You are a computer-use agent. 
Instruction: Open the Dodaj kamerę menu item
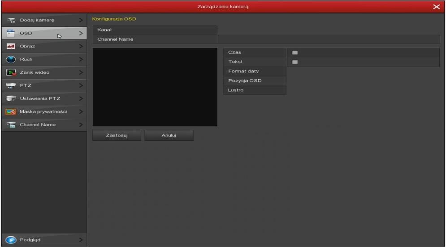pos(44,20)
